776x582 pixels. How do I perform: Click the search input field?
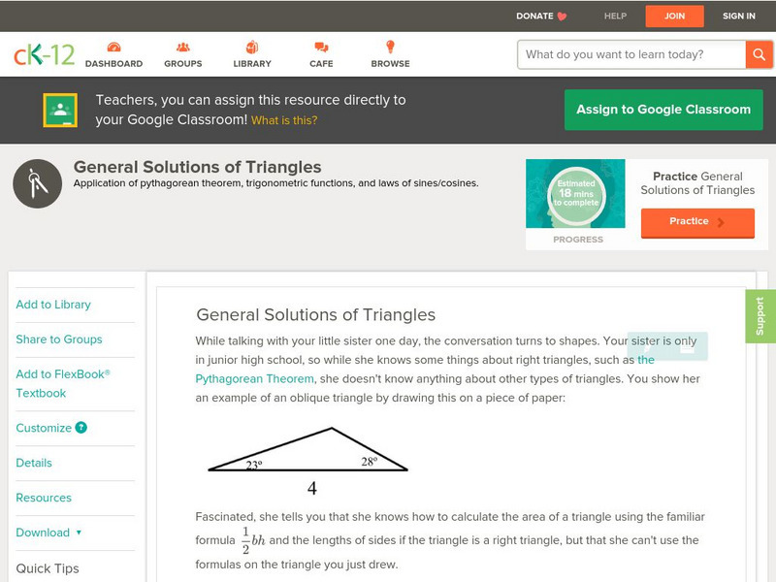621,55
